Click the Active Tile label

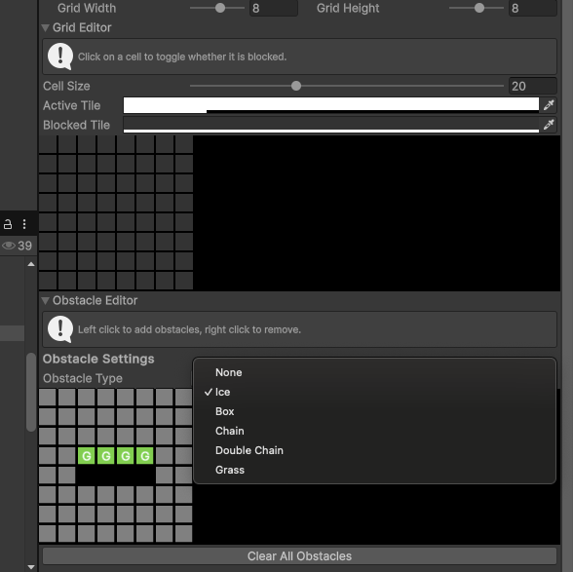[72, 105]
